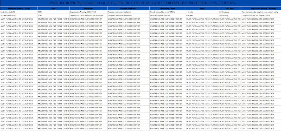Select the Max Dose column header
The width and height of the screenshot is (281, 132).
[x=230, y=8]
